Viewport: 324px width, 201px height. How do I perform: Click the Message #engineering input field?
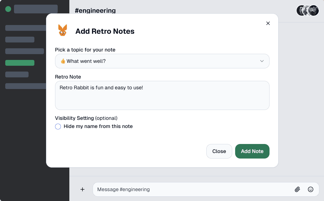pos(206,189)
